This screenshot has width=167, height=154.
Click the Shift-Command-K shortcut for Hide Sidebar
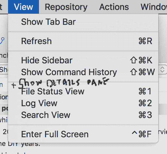(x=141, y=60)
